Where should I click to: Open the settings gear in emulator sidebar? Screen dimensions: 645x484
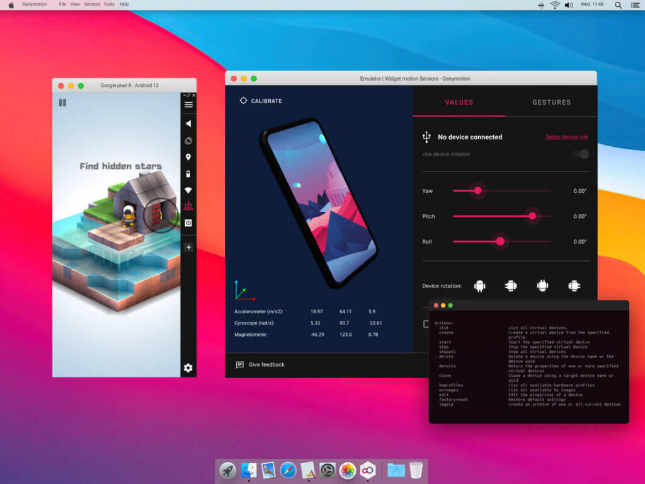(188, 367)
